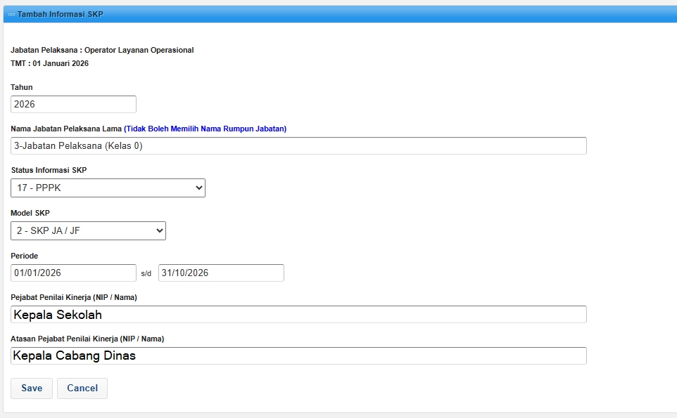677x418 pixels.
Task: Click the Jabatan Pelaksana Operator Layanan text
Action: click(x=102, y=50)
